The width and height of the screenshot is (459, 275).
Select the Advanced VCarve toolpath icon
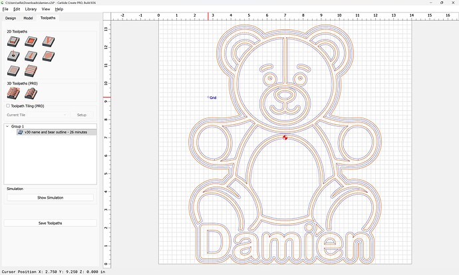pos(31,56)
